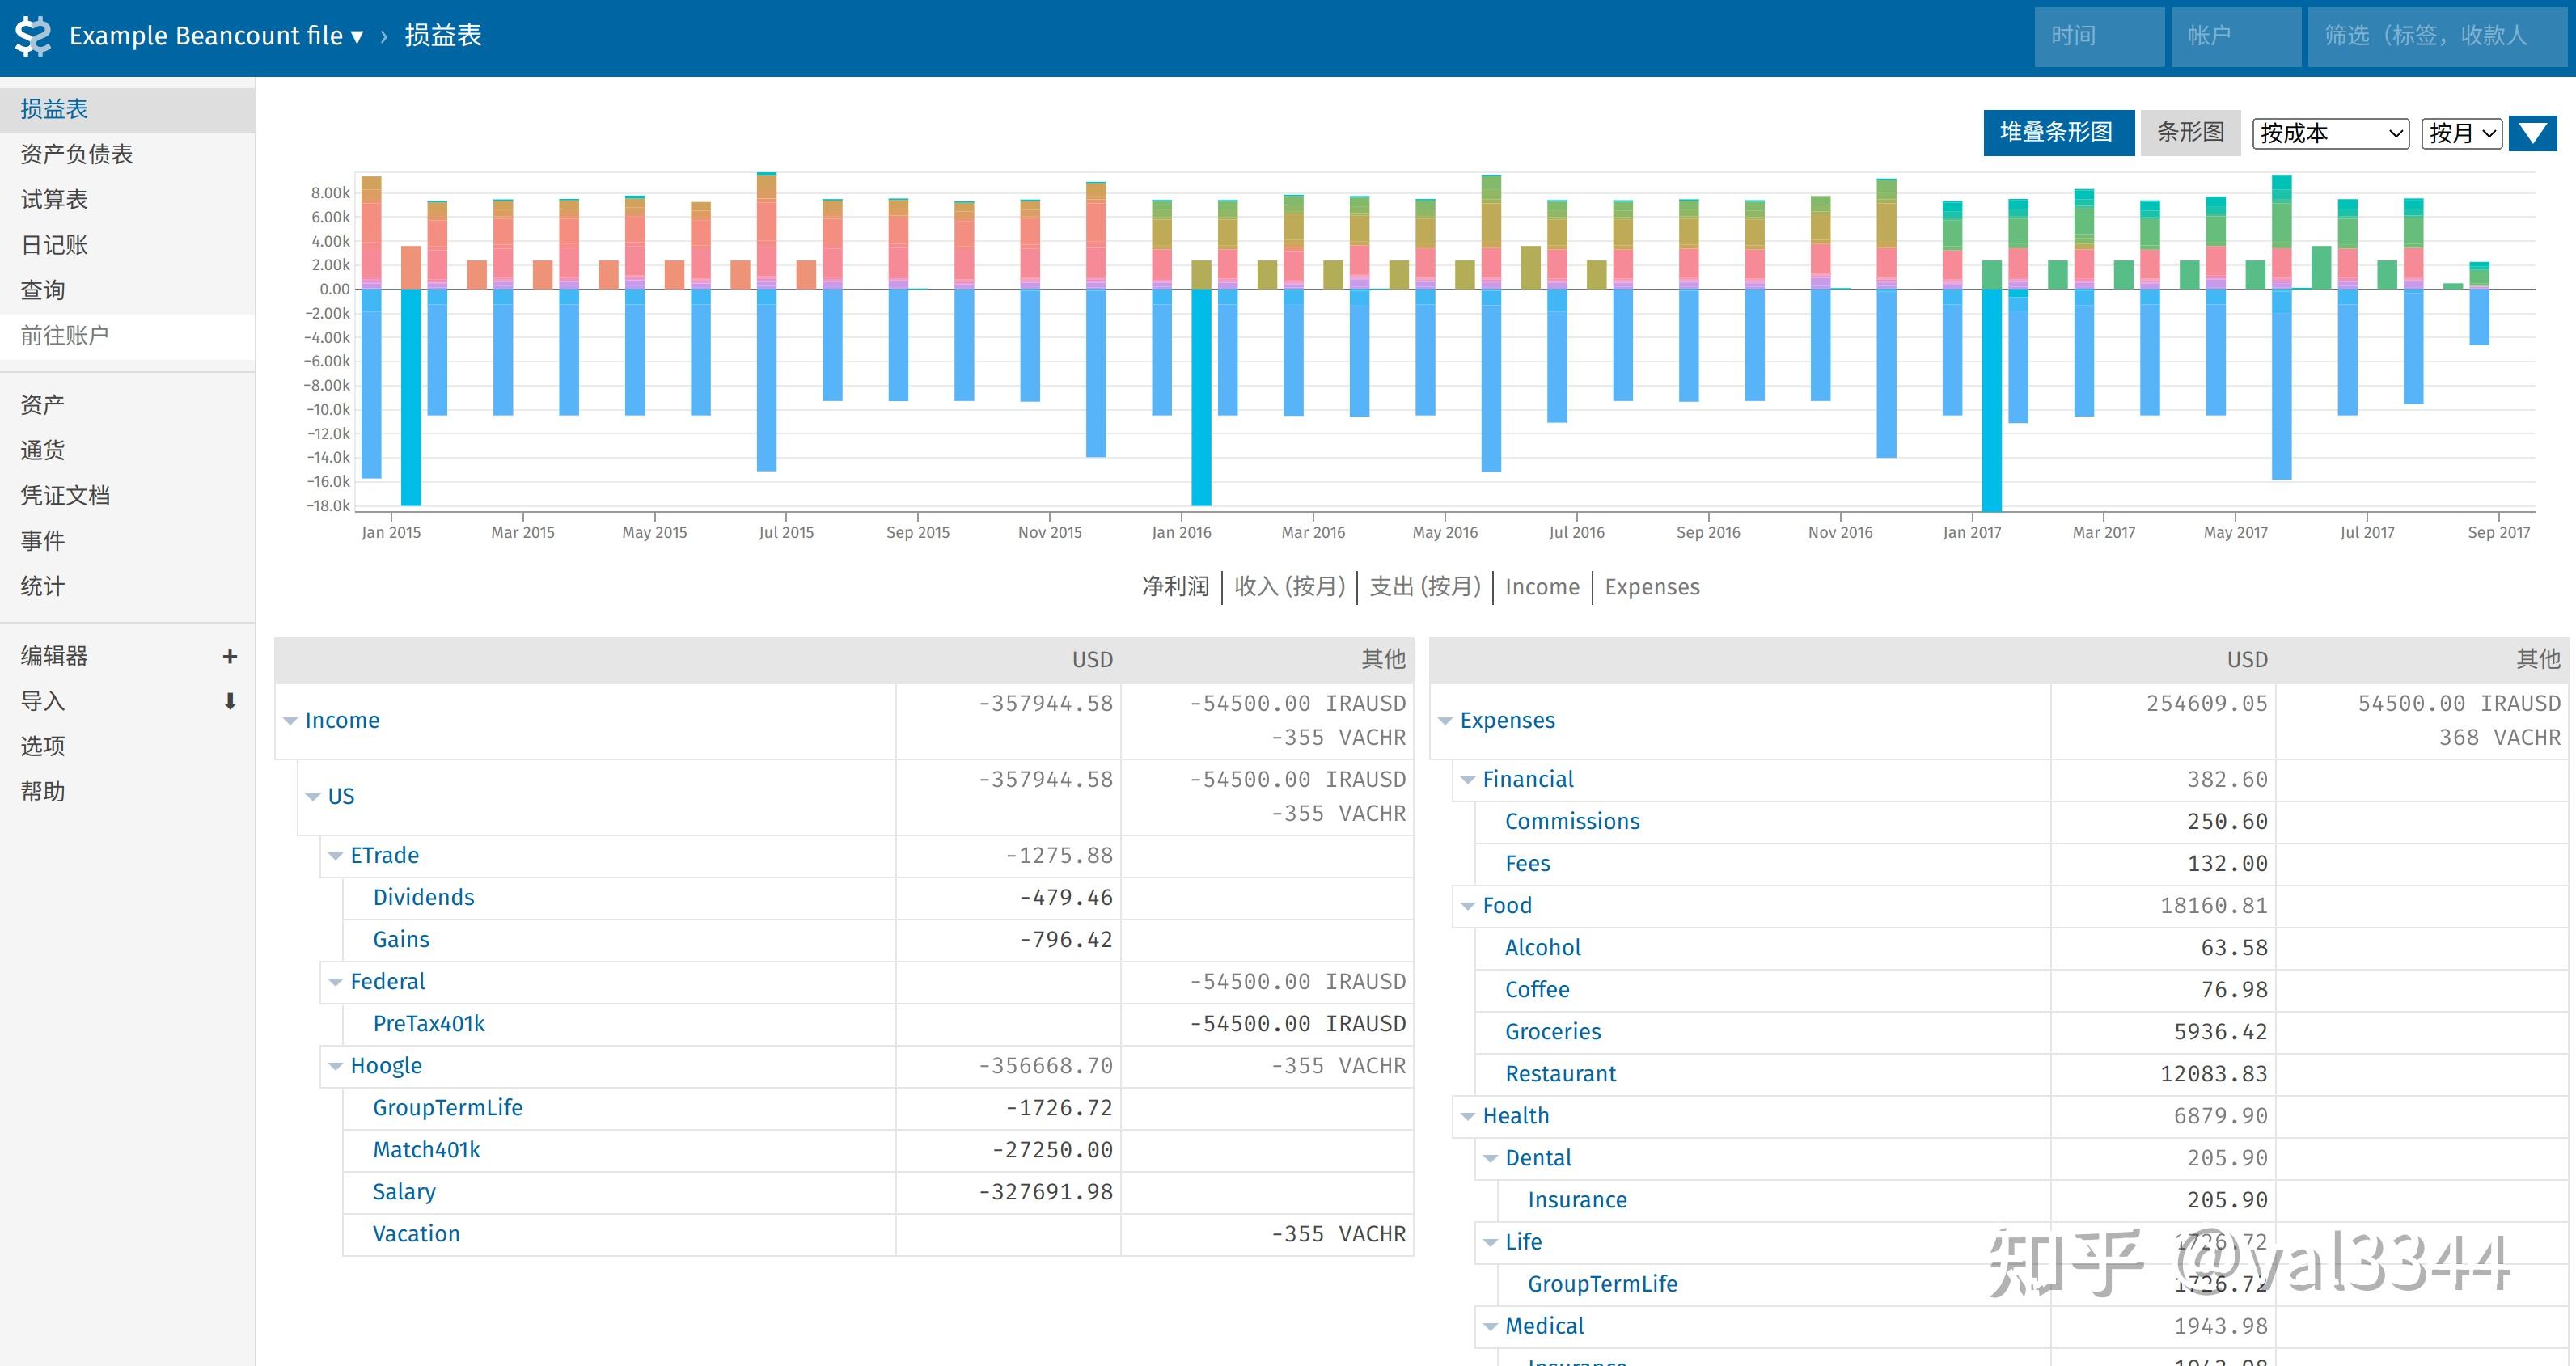Open the 按月 interval dropdown
The width and height of the screenshot is (2576, 1366).
point(2461,133)
